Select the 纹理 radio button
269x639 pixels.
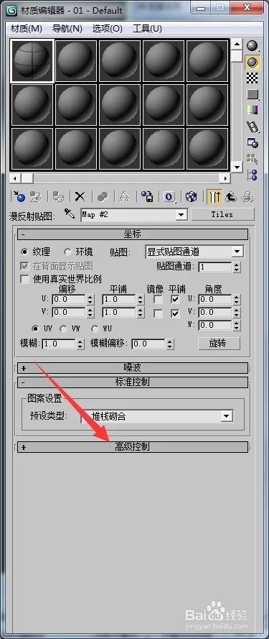(25, 252)
